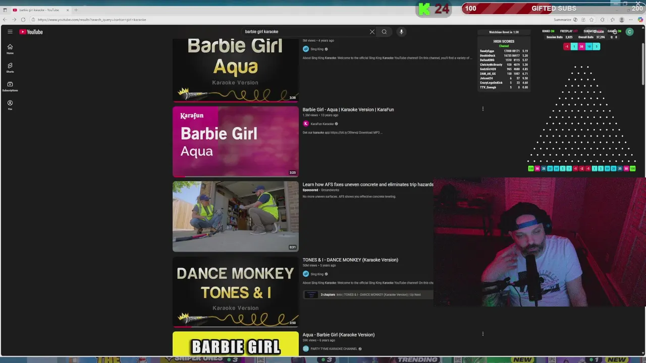Open Aqua - Barbie Girl (Karaoke Version) title
The width and height of the screenshot is (646, 363).
[x=338, y=335]
